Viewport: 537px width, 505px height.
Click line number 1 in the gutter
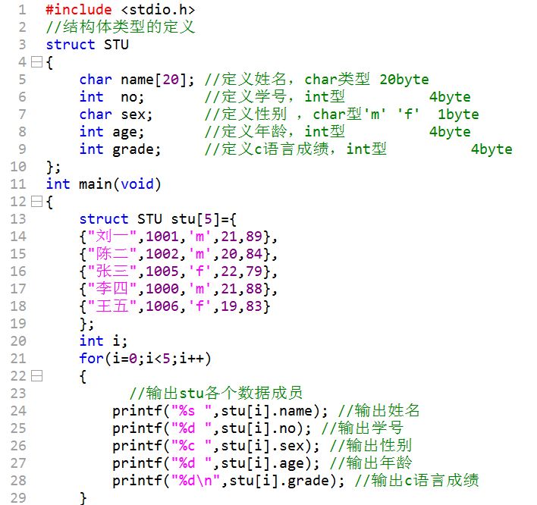coord(22,10)
